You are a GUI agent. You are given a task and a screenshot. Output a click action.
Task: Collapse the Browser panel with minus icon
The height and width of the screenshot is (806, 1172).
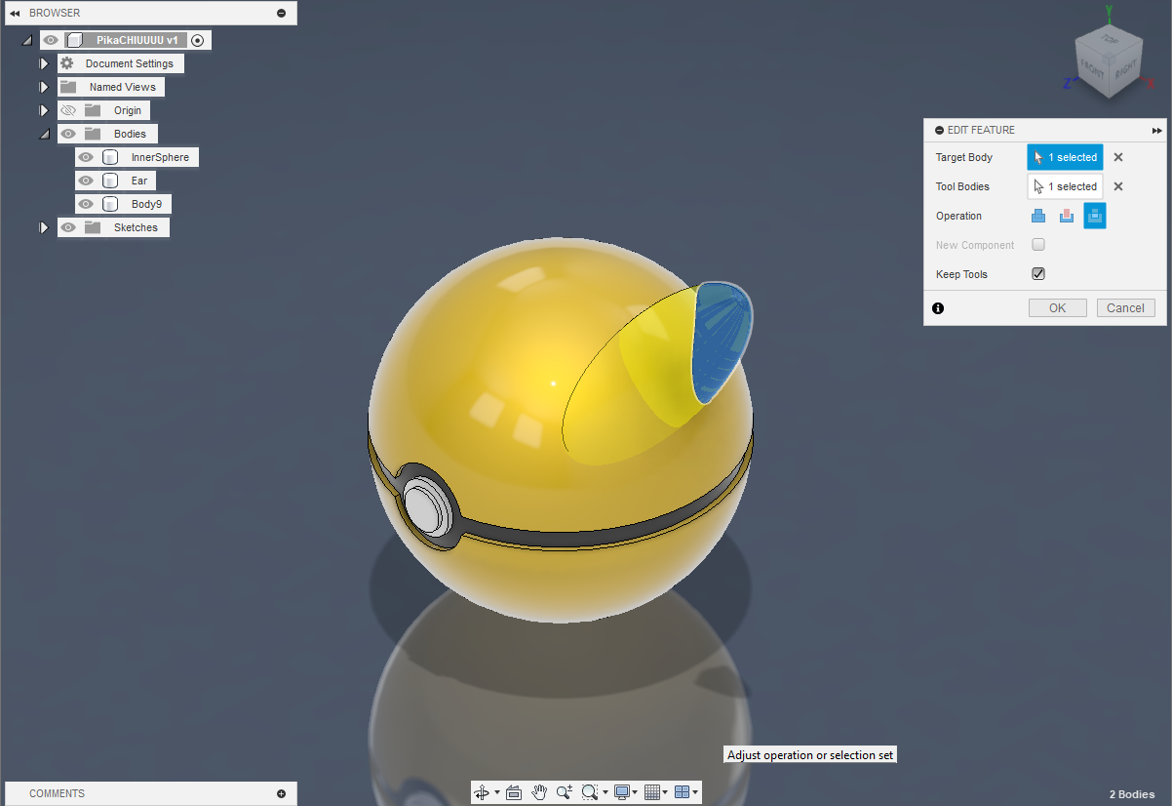282,13
